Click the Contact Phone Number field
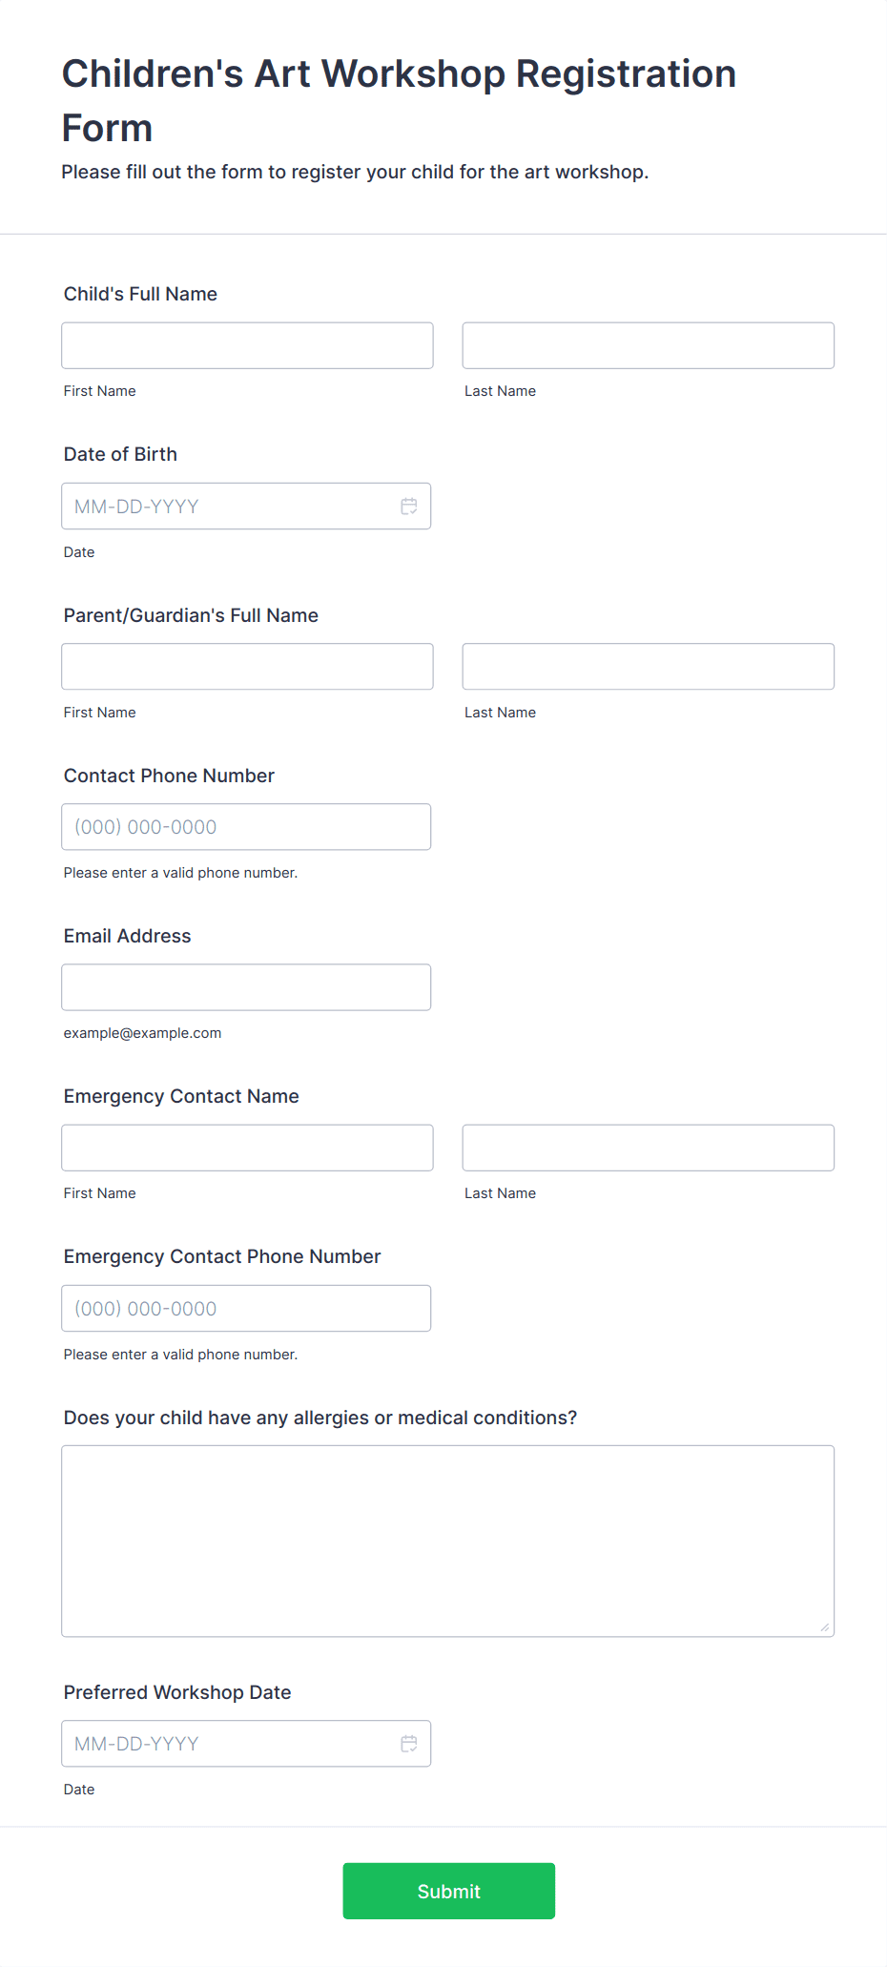Image resolution: width=887 pixels, height=1967 pixels. [246, 827]
